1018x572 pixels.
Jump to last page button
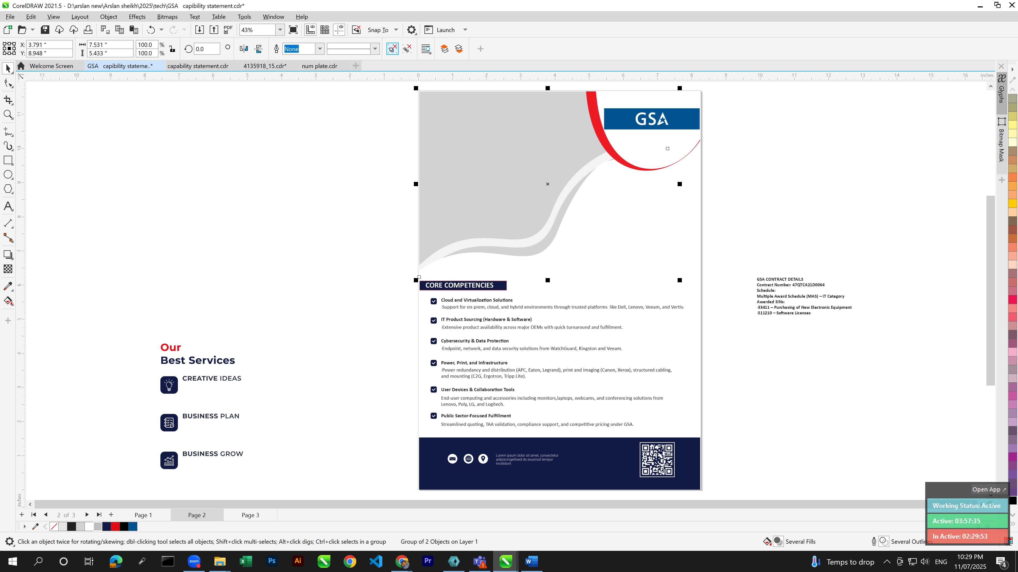99,515
